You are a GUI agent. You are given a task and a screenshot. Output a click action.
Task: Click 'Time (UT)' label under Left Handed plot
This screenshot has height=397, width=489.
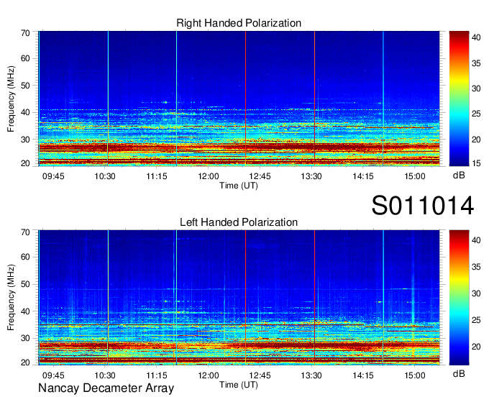pyautogui.click(x=239, y=385)
